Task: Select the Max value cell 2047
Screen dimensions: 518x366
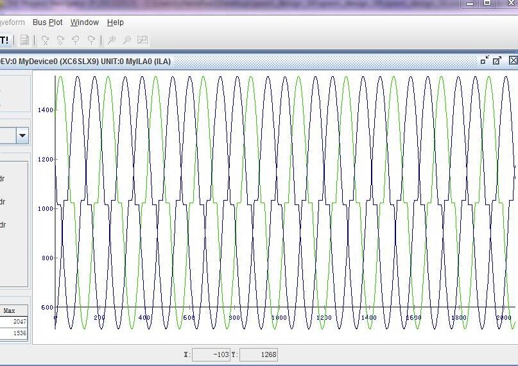Action: [x=14, y=322]
